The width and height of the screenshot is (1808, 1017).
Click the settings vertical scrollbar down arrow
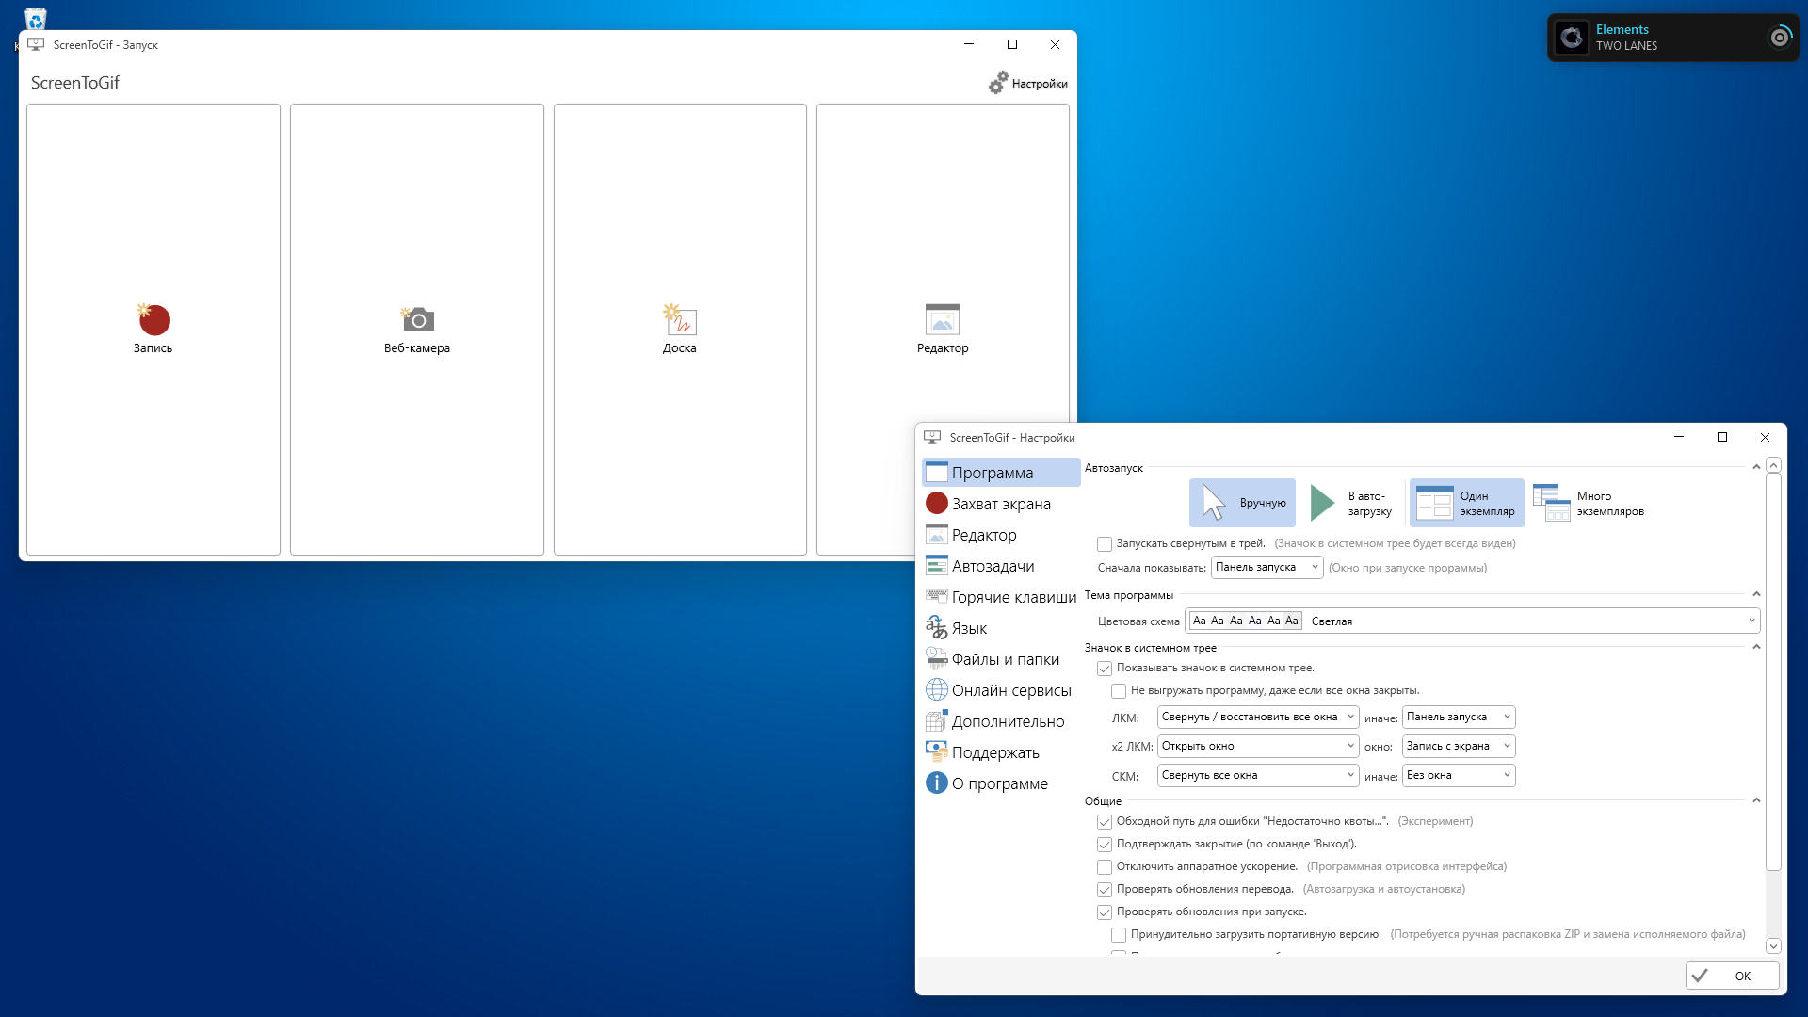(1773, 945)
